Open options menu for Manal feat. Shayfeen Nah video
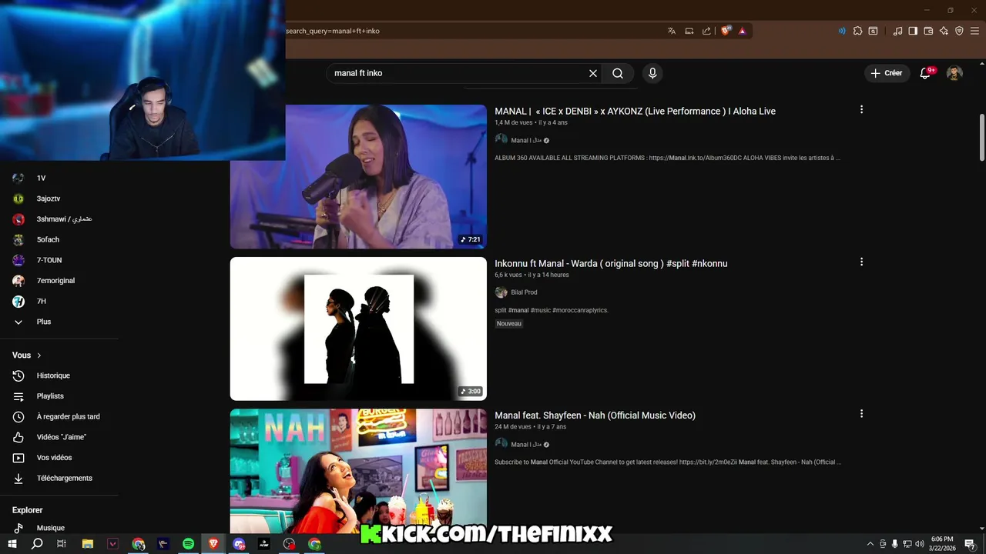The width and height of the screenshot is (986, 554). click(861, 413)
